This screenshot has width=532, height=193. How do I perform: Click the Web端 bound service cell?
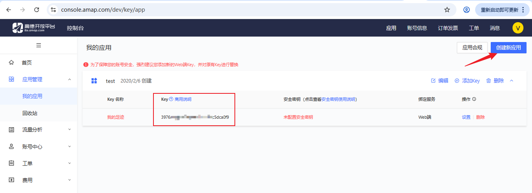tap(425, 117)
